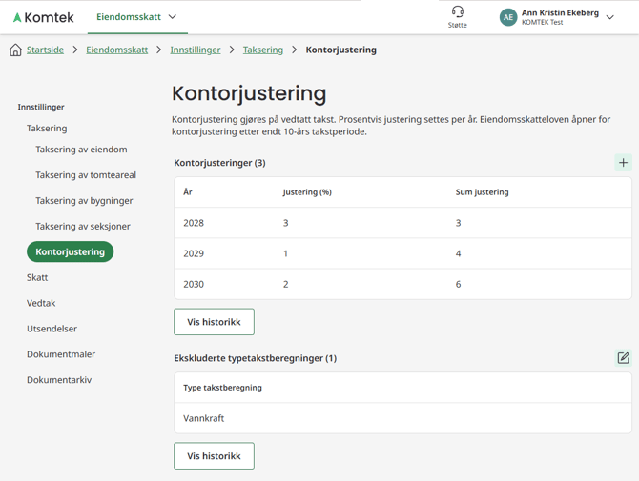
Task: Click the plus icon to add kontorjustering
Action: [x=623, y=163]
